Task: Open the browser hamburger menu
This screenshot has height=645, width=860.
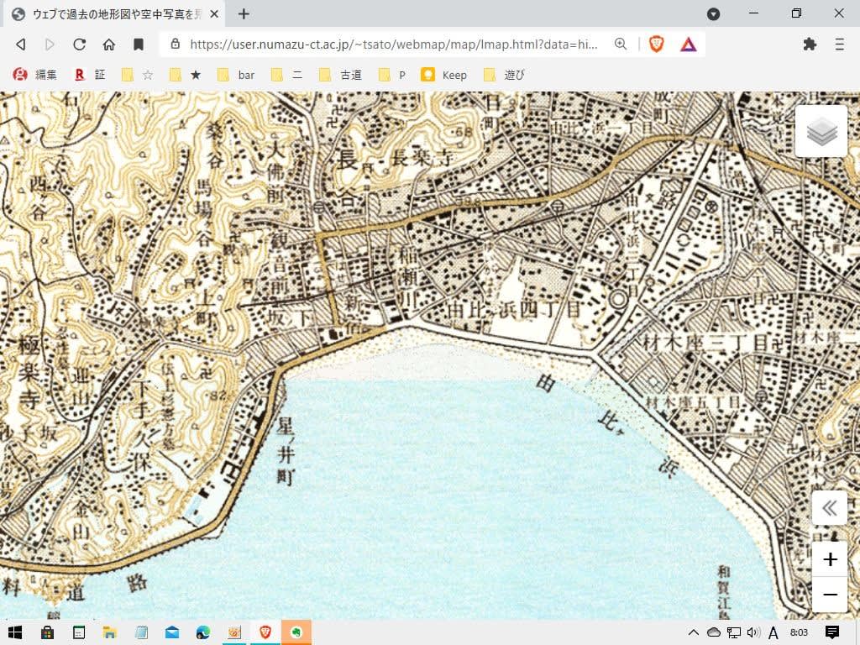Action: 839,44
